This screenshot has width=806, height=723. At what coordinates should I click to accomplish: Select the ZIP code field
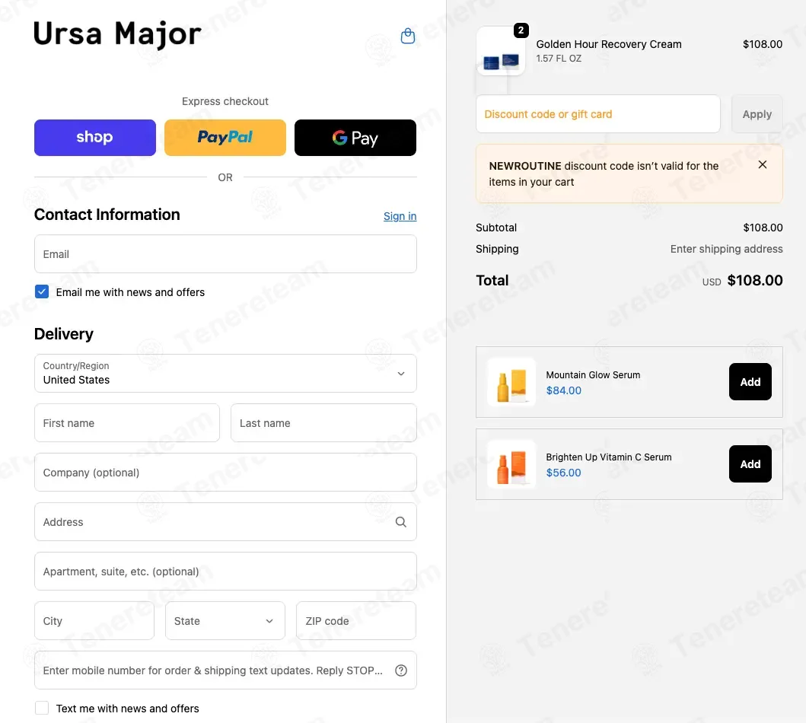[355, 621]
